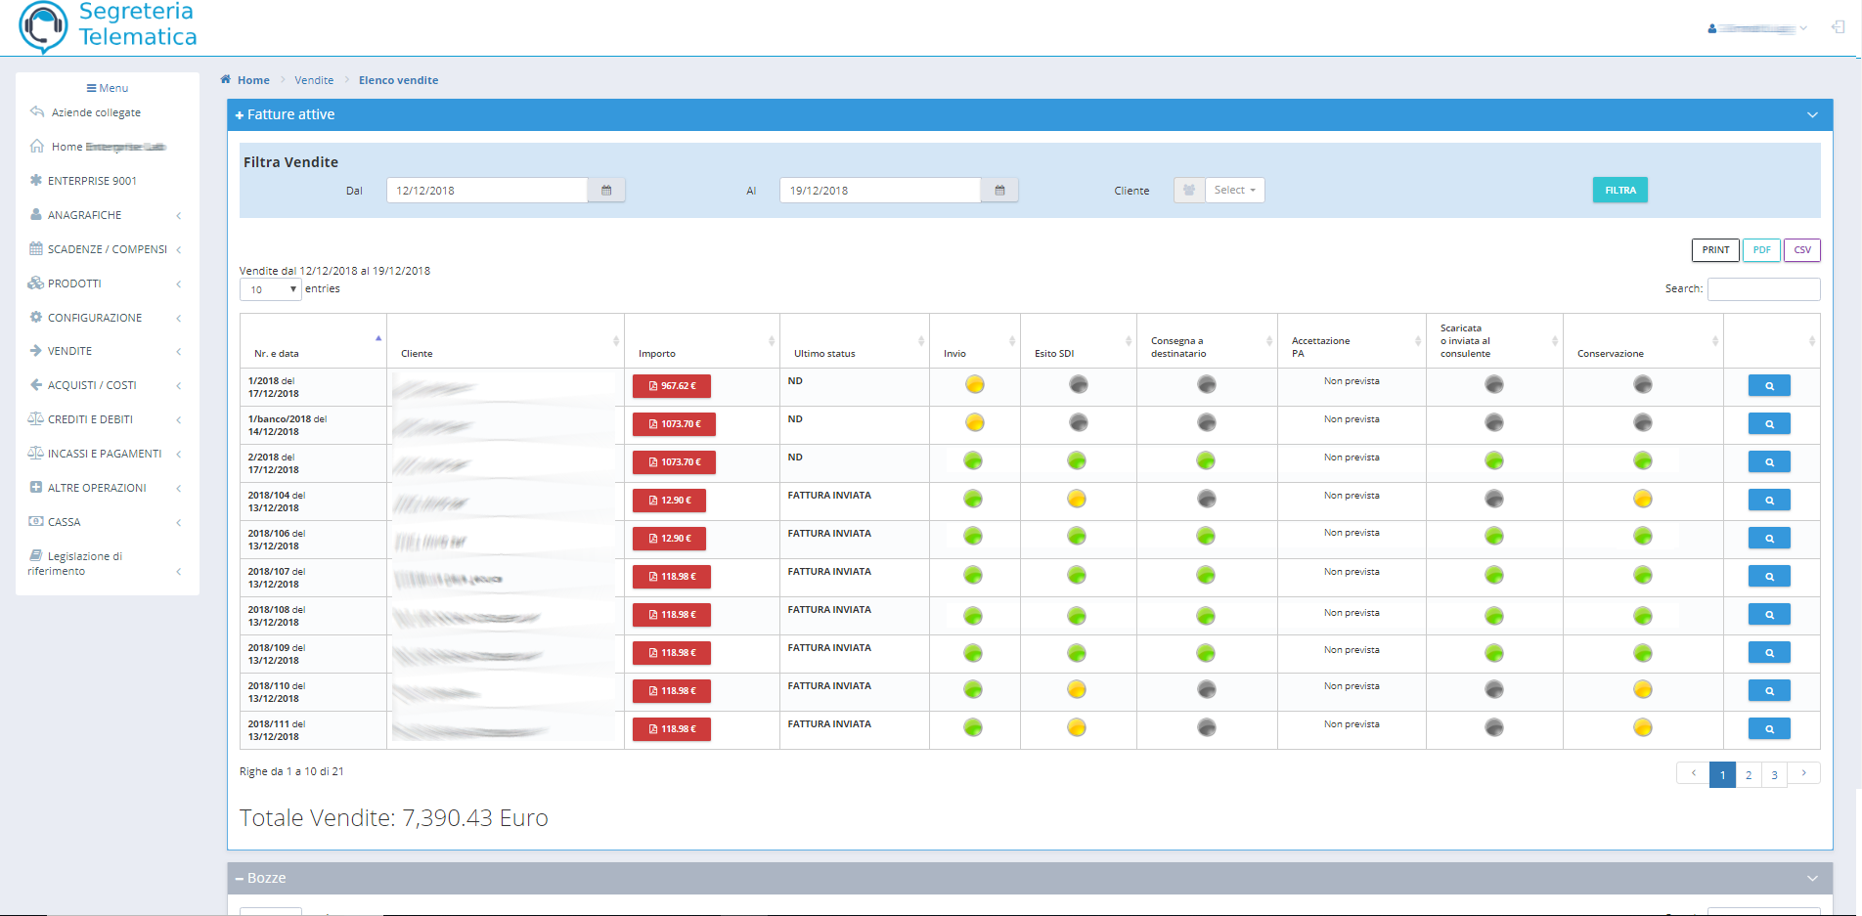The height and width of the screenshot is (916, 1862).
Task: Click green Consegna a destinatario status of 2018/109
Action: click(x=1206, y=652)
